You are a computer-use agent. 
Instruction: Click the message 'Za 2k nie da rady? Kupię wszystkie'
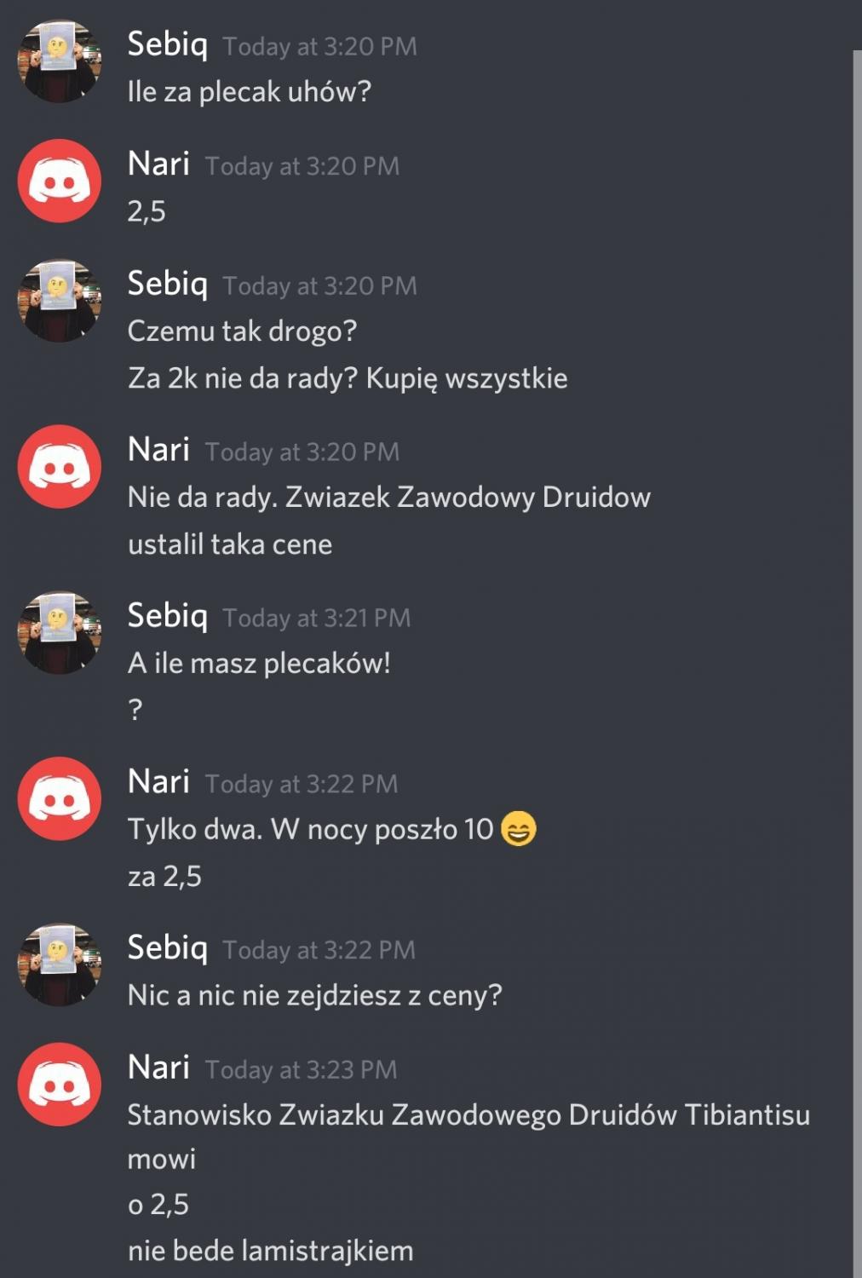348,378
